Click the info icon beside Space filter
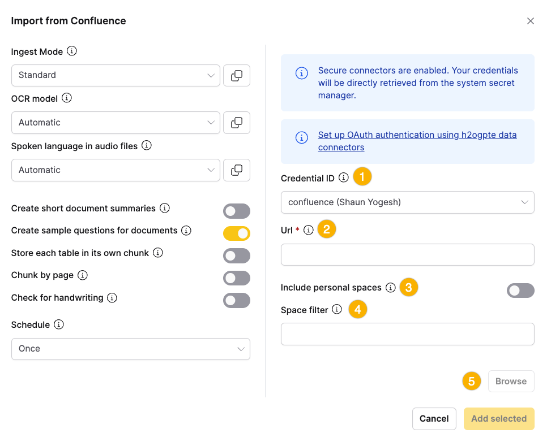Screen dimensions: 551x442 [x=337, y=309]
